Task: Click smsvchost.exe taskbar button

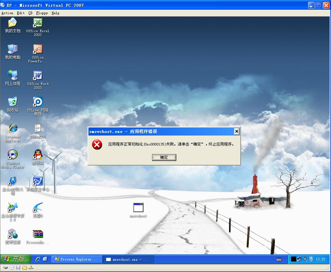Action: (x=128, y=259)
